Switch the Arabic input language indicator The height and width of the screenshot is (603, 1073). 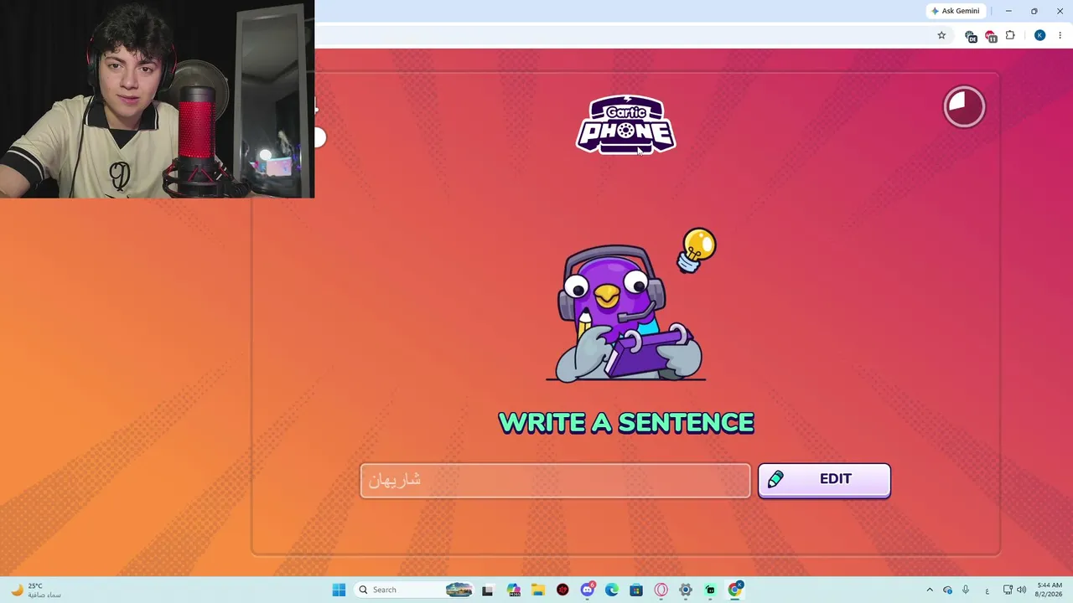click(x=987, y=590)
